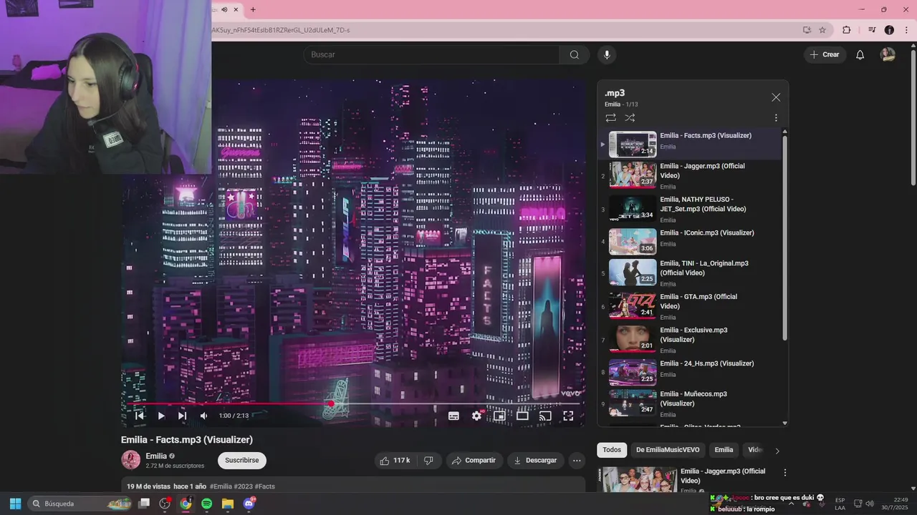
Task: Open YouTube notifications bell
Action: point(860,54)
